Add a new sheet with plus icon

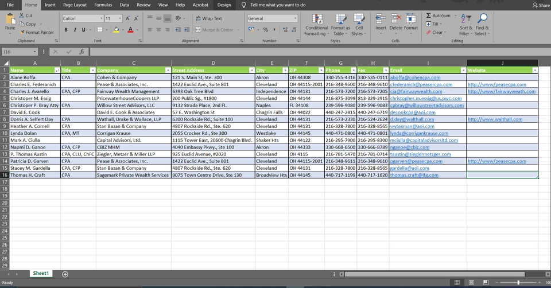pyautogui.click(x=65, y=274)
